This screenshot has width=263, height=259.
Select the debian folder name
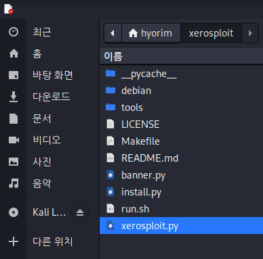[x=136, y=91]
